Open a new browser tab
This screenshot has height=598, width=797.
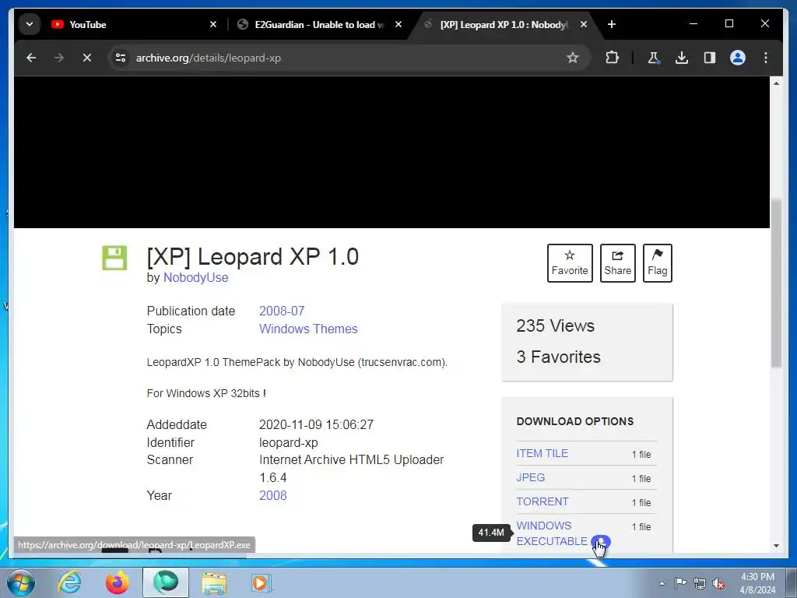coord(612,24)
